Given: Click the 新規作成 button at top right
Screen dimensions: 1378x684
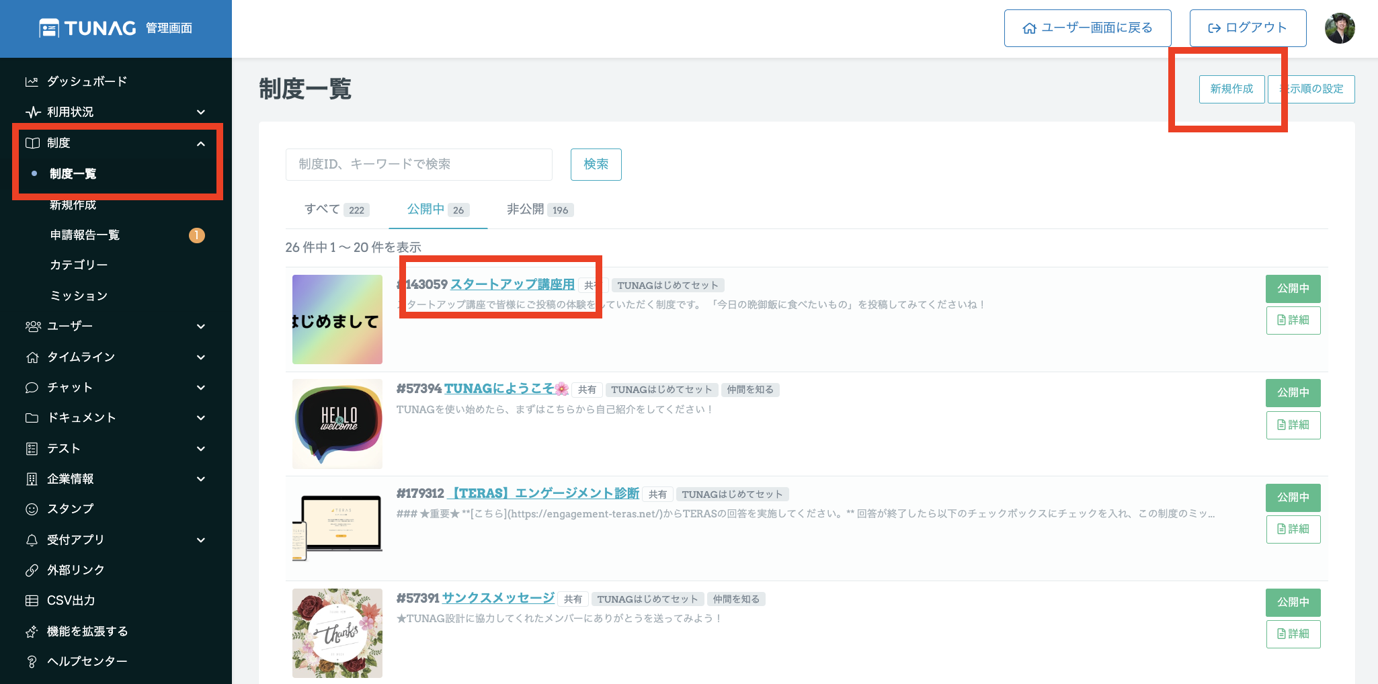Looking at the screenshot, I should 1231,89.
